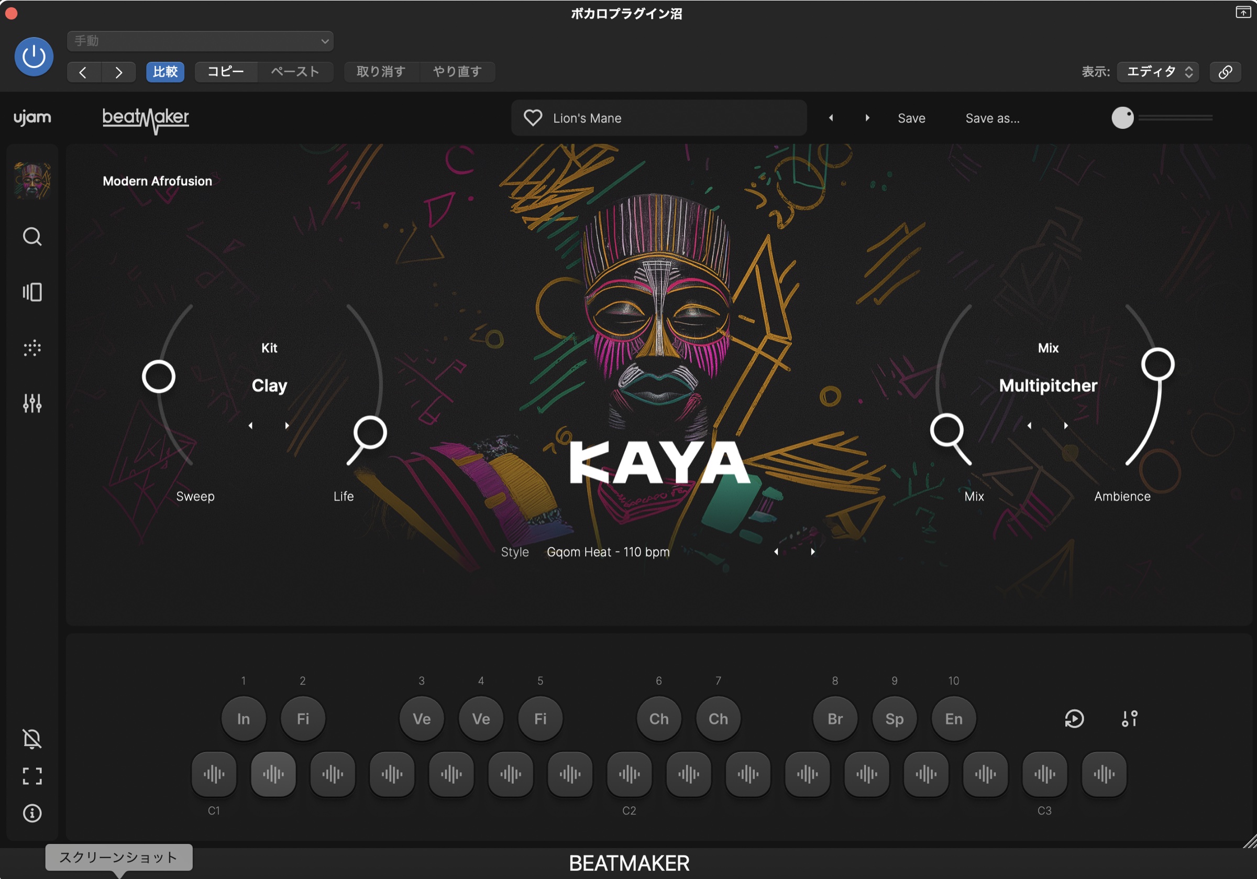Play the last waveform pad right of C3
Image resolution: width=1257 pixels, height=879 pixels.
(x=1104, y=774)
